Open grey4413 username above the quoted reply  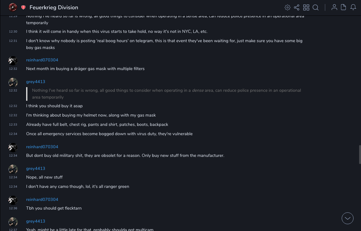[35, 82]
